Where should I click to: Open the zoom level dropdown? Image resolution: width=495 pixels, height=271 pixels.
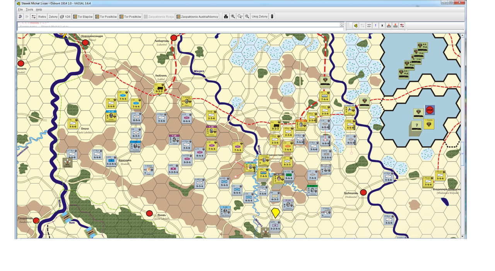coord(240,17)
